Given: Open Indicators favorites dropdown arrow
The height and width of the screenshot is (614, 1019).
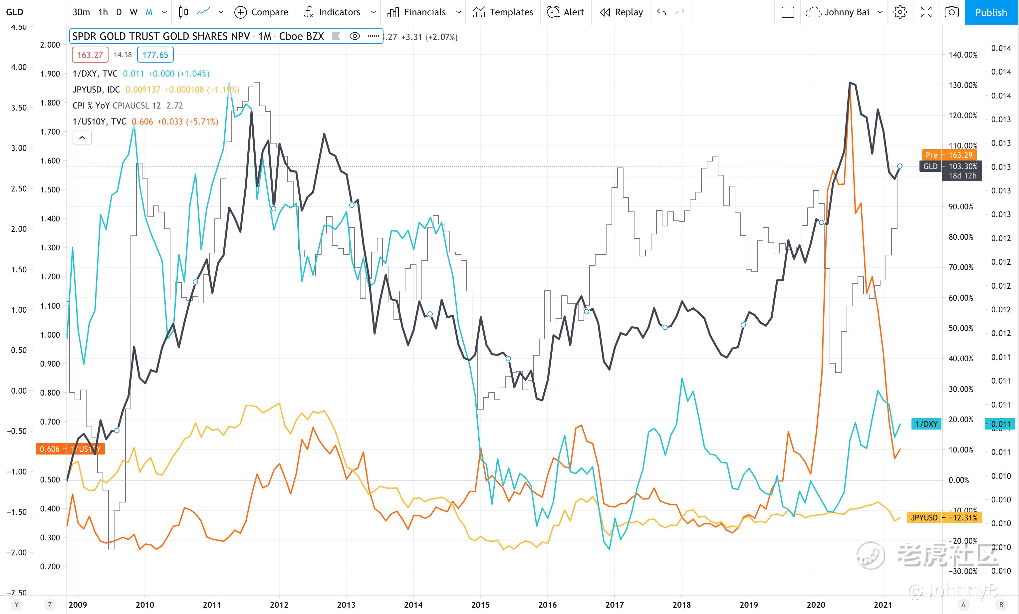Looking at the screenshot, I should pos(373,12).
